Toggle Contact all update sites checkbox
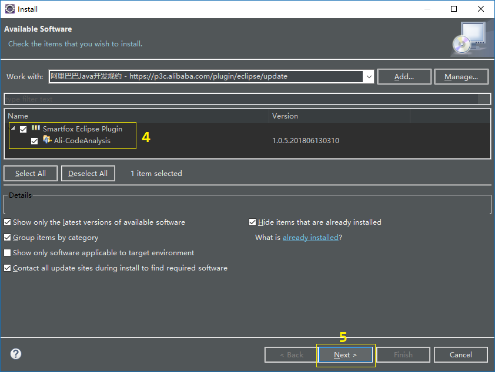Viewport: 495px width, 372px height. (7, 268)
